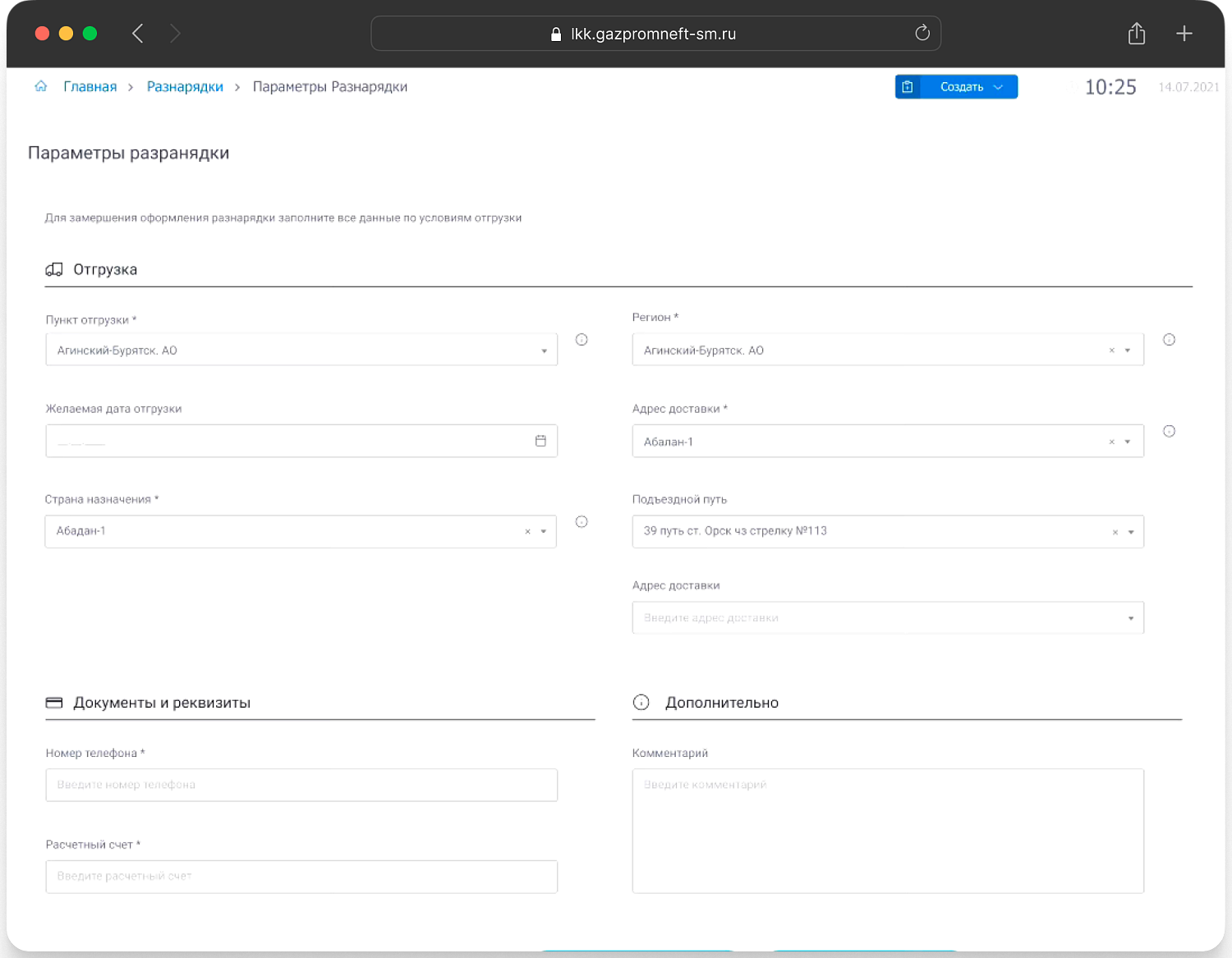Image resolution: width=1232 pixels, height=958 pixels.
Task: Click the Комментарий text area
Action: pyautogui.click(x=888, y=831)
